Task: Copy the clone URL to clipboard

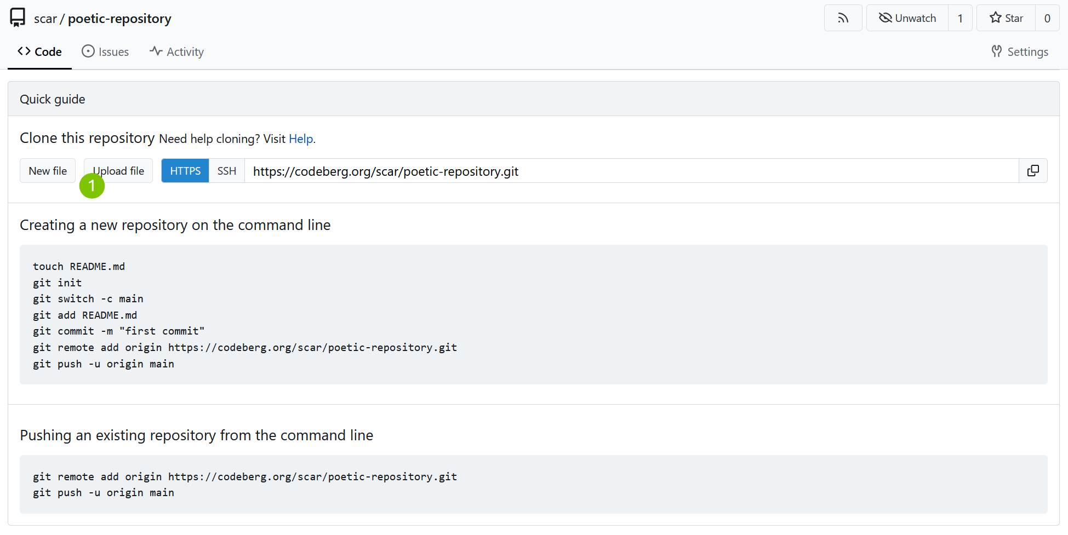Action: pyautogui.click(x=1033, y=171)
